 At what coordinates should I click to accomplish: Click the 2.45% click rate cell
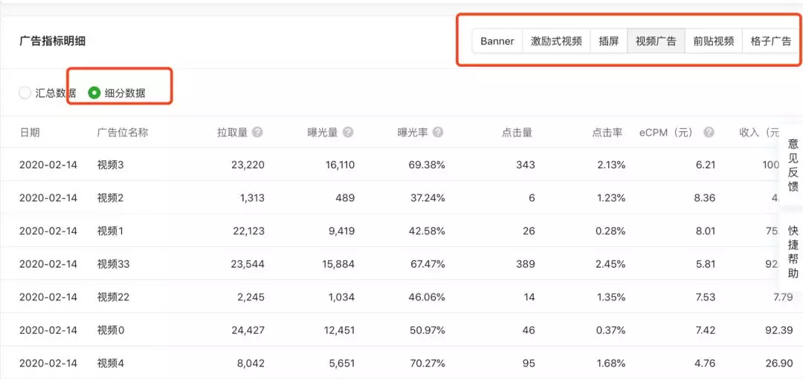pos(609,264)
